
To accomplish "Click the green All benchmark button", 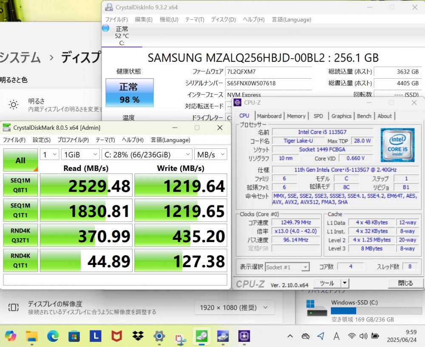I will tap(20, 160).
